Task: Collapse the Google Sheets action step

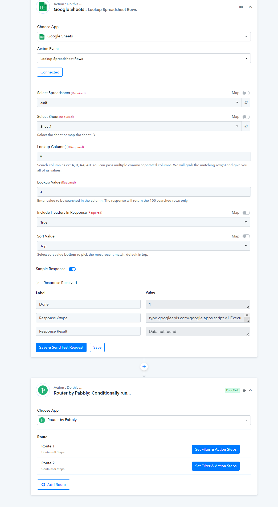Action: 250,7
